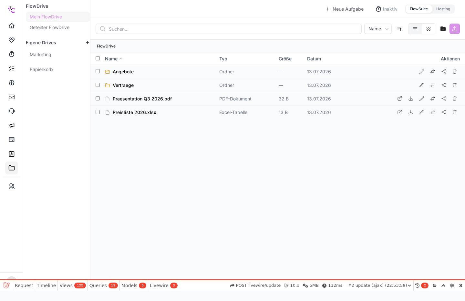Switch to grid view layout
465x301 pixels.
[x=429, y=29]
